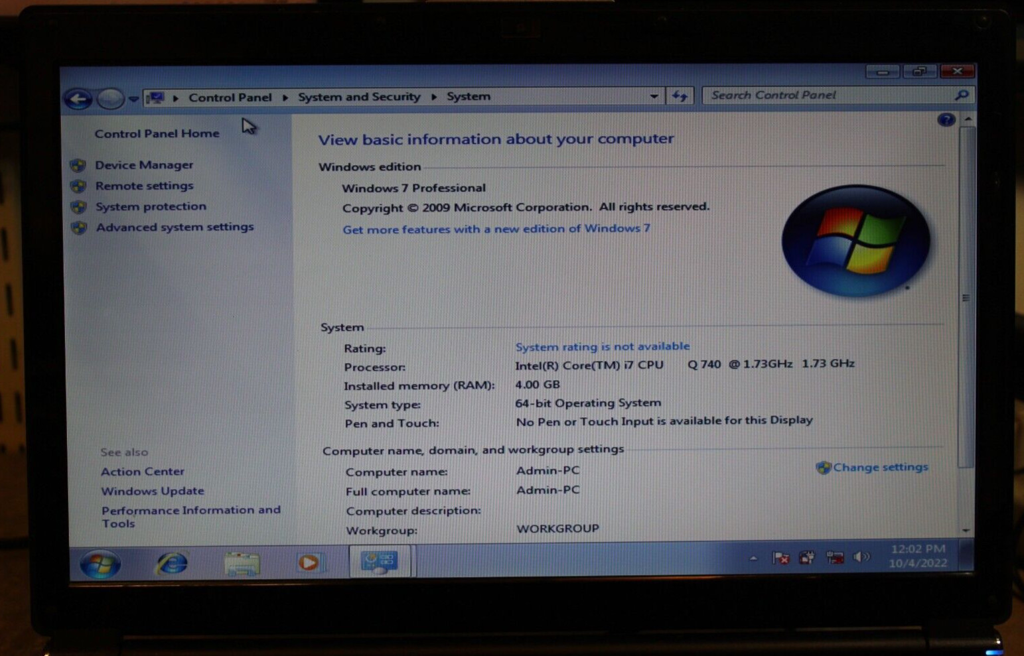1024x656 pixels.
Task: Click Change settings link
Action: (x=881, y=467)
